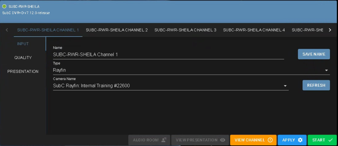
Task: Expand the Type dropdown arrow
Action: (326, 70)
